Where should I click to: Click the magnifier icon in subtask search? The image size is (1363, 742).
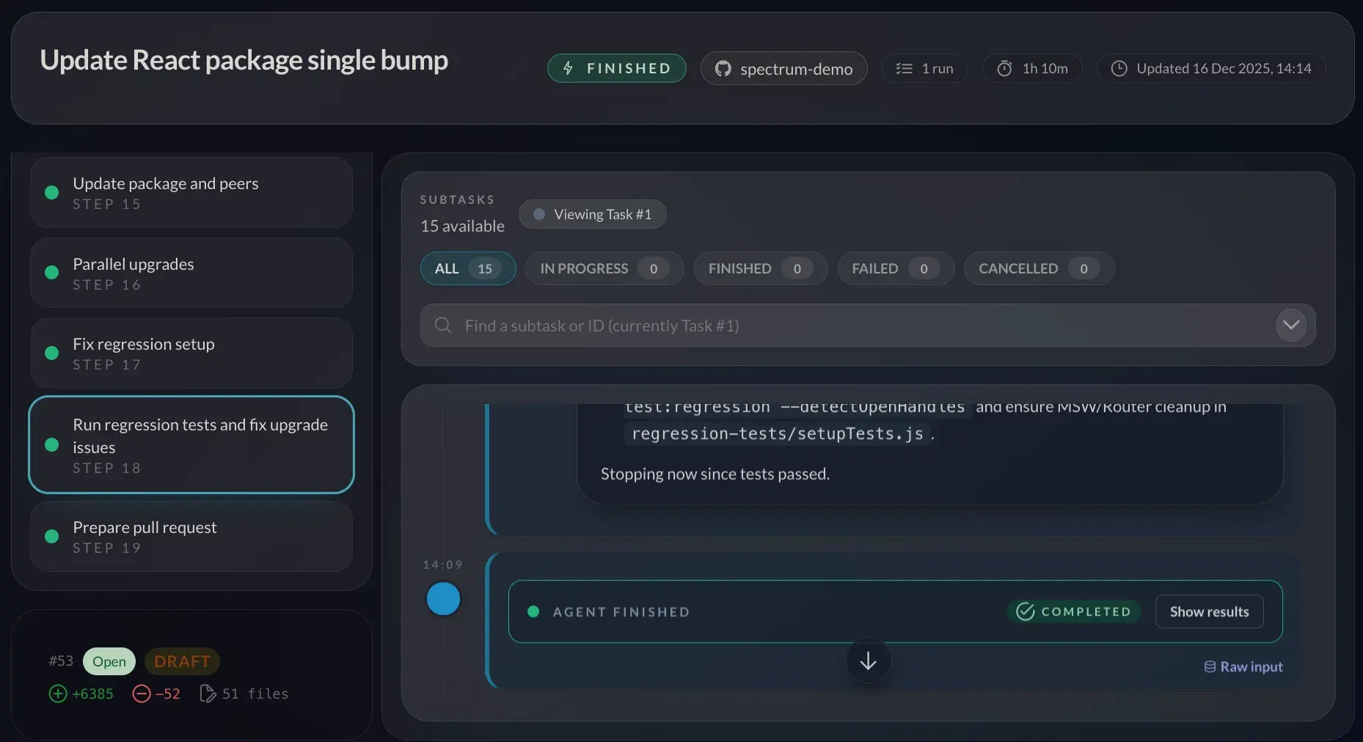442,325
